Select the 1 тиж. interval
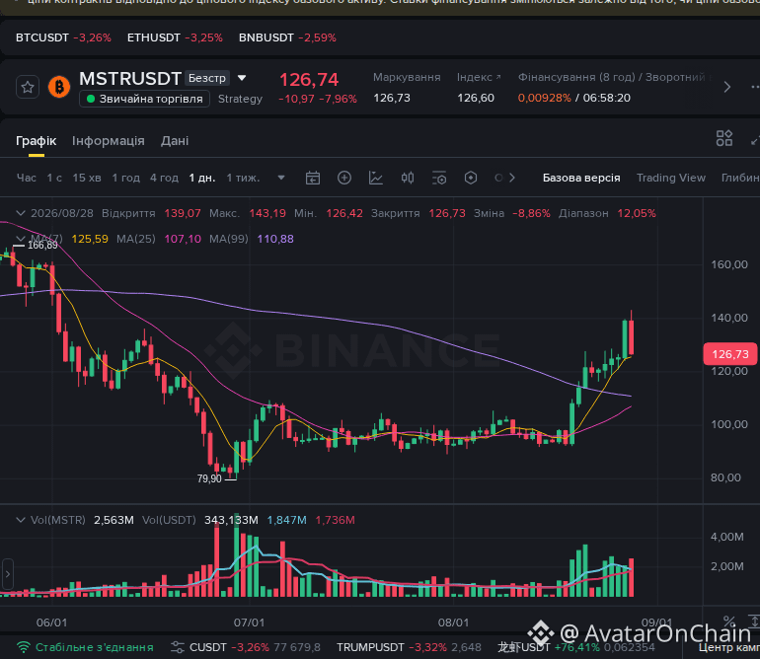 click(244, 178)
